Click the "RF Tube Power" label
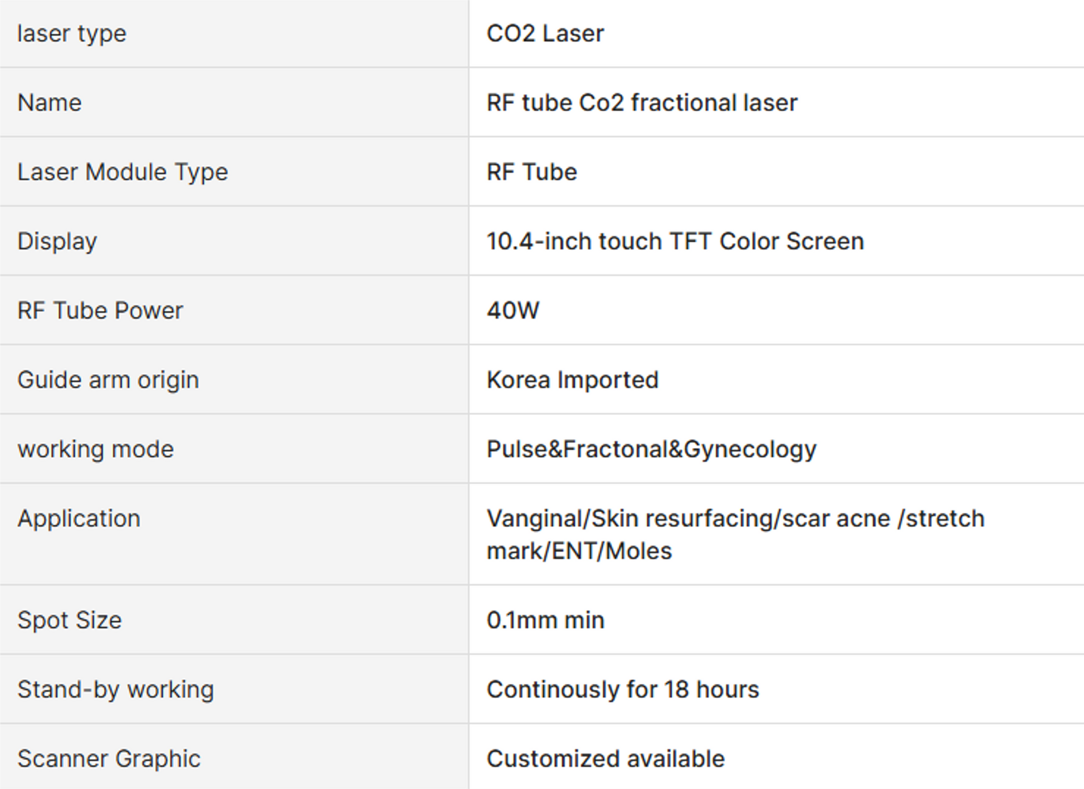The image size is (1084, 789). [100, 311]
